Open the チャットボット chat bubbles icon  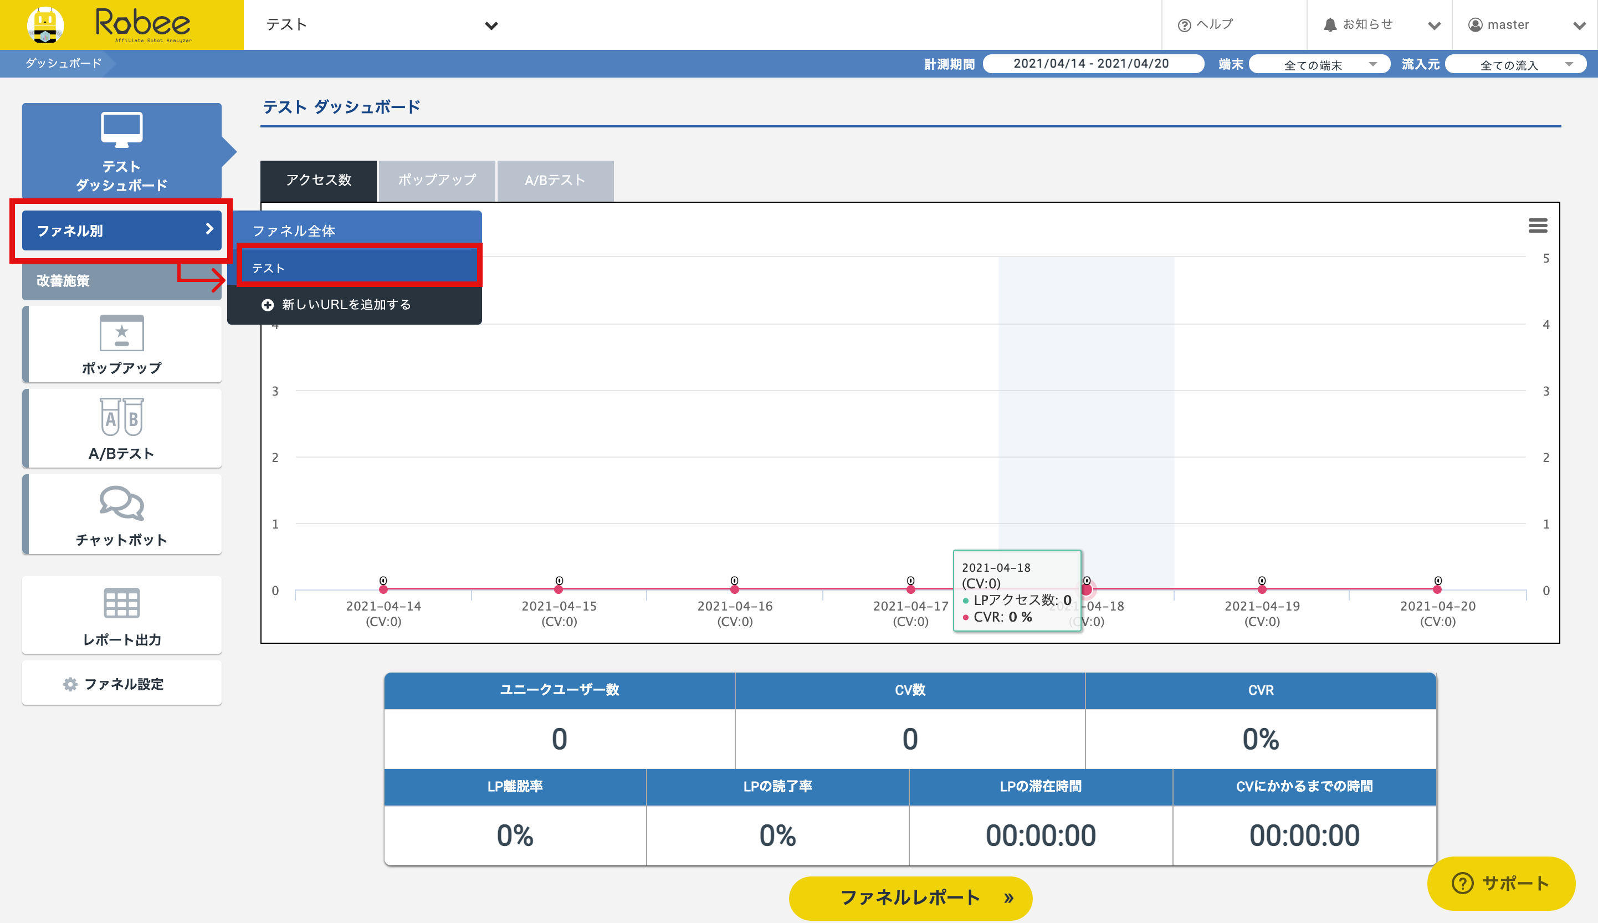[x=122, y=504]
